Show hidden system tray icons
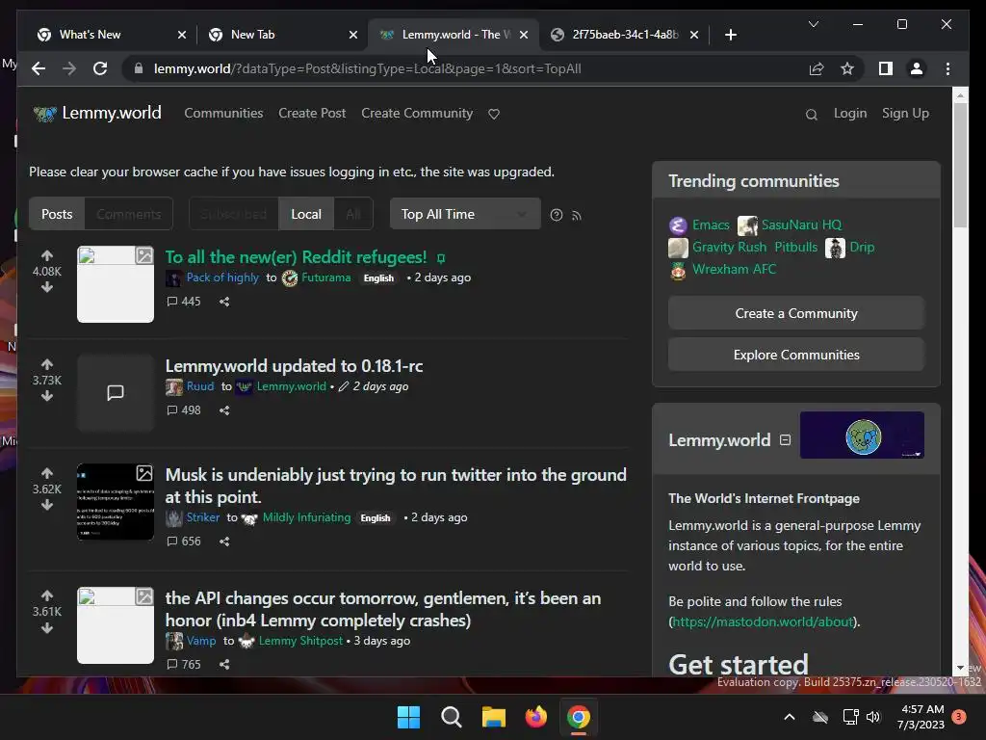Image resolution: width=986 pixels, height=740 pixels. coord(790,717)
